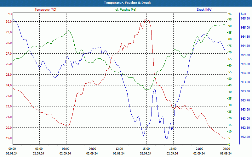Screen dimensions: 252x157
Task: Click the 30 humidity axis value
Action: point(230,105)
